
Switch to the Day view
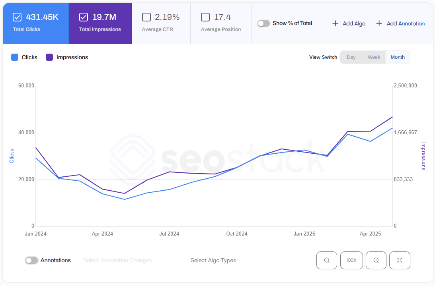click(351, 57)
